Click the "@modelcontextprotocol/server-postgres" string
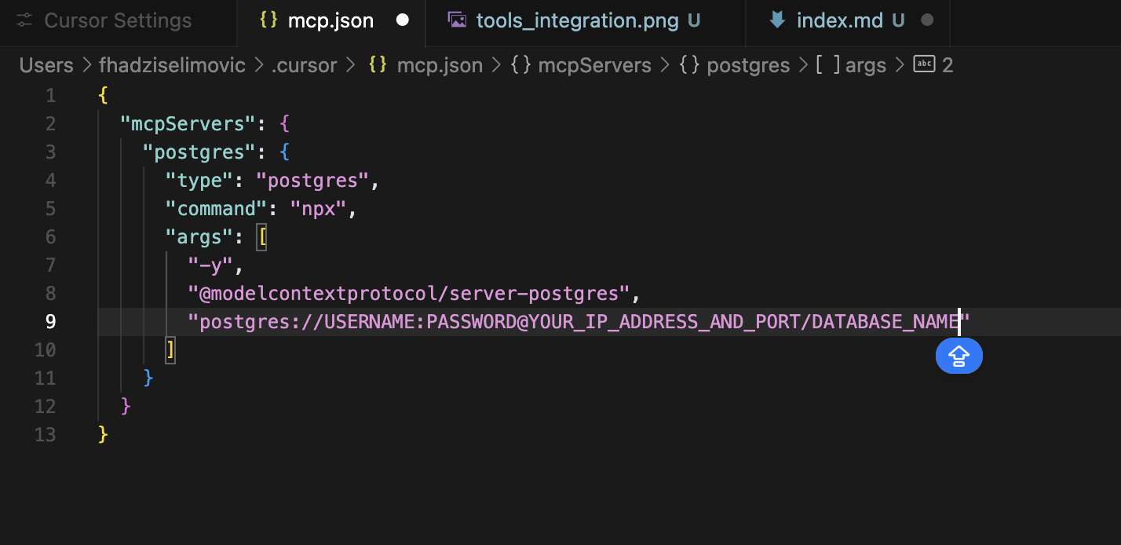This screenshot has height=545, width=1121. (410, 293)
